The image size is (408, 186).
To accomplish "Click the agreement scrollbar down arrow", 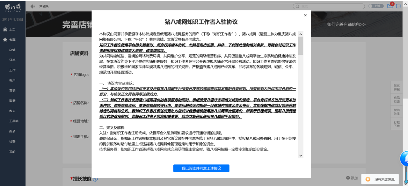I will pos(301,155).
